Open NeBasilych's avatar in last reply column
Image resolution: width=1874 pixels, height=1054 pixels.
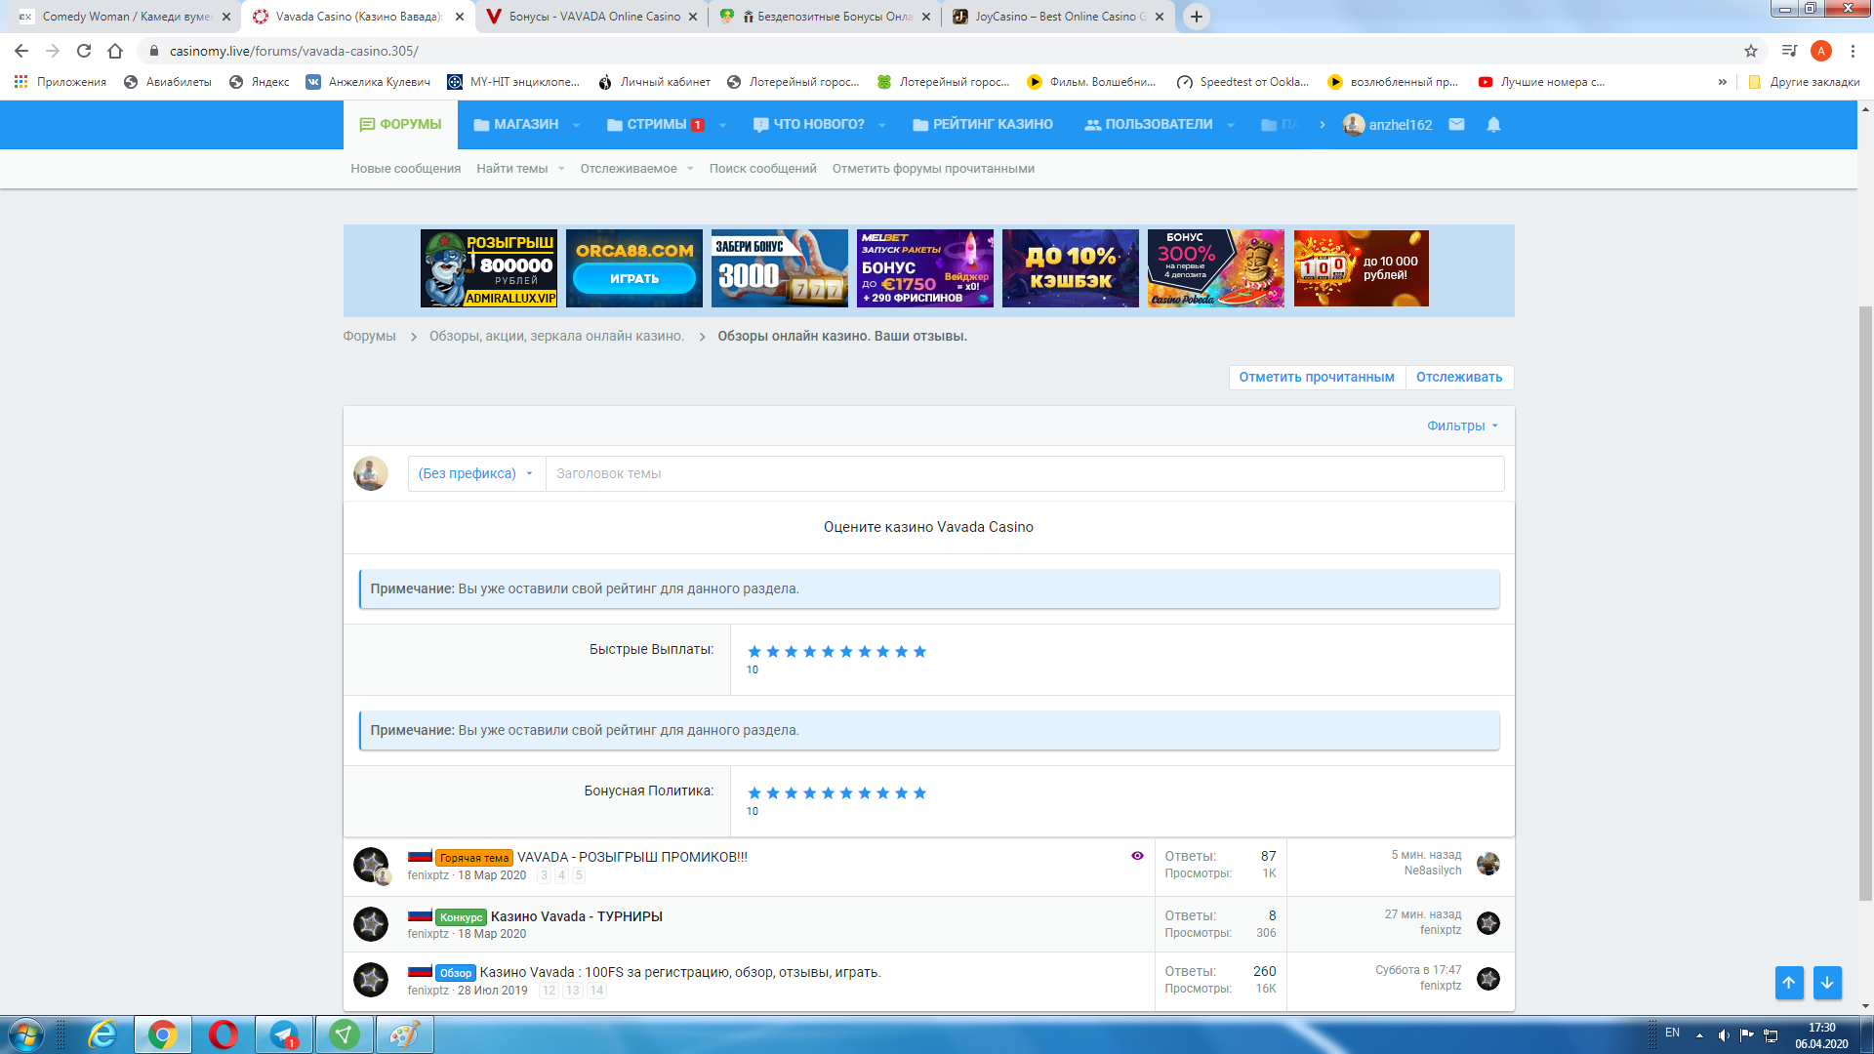coord(1487,864)
